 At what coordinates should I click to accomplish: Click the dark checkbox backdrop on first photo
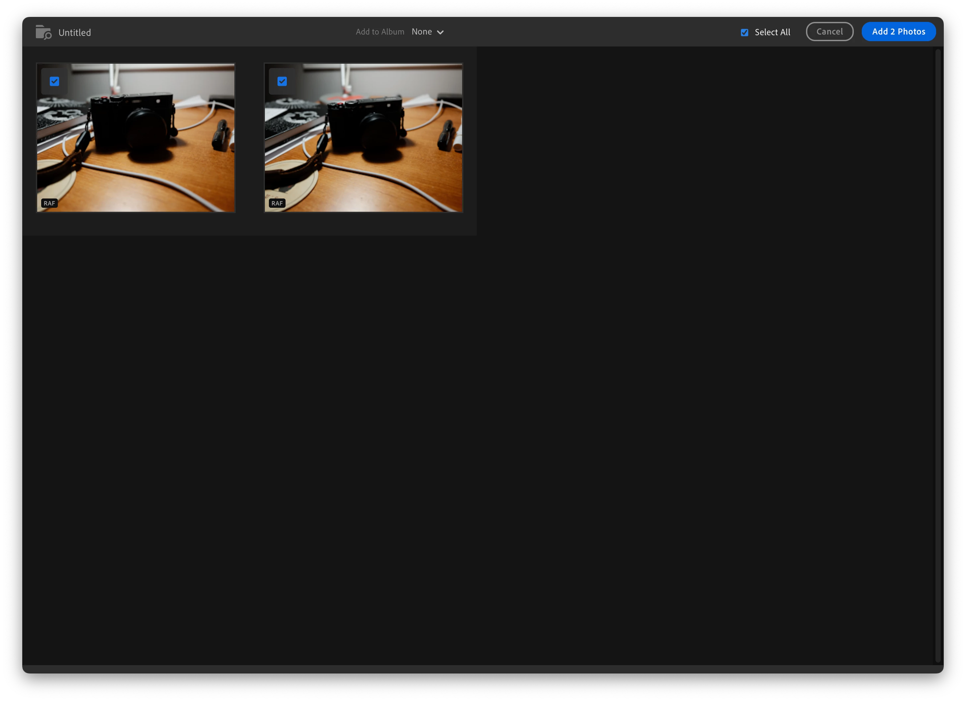(x=45, y=90)
